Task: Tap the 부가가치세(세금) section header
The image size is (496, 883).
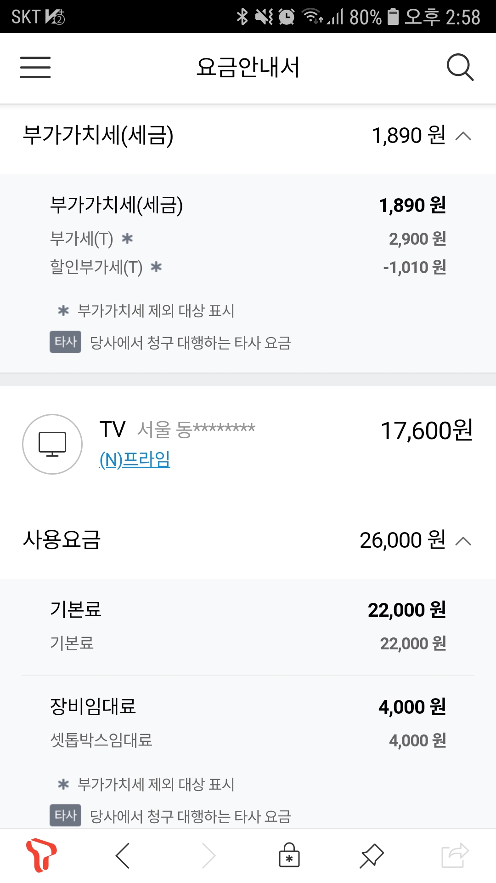Action: click(98, 136)
